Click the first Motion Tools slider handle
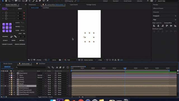 pos(6,13)
